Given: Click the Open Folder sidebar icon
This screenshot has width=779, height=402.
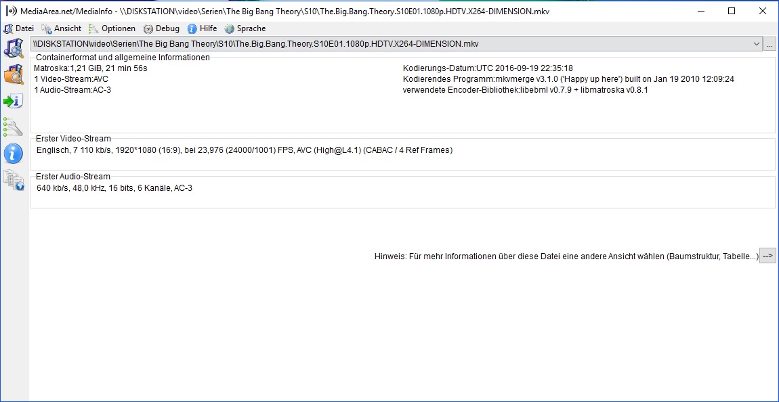Looking at the screenshot, I should (x=14, y=74).
